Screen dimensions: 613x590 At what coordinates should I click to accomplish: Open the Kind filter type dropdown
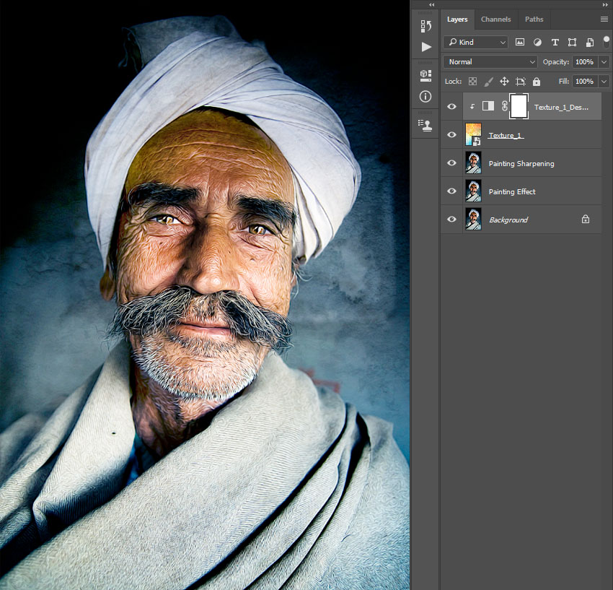tap(475, 43)
